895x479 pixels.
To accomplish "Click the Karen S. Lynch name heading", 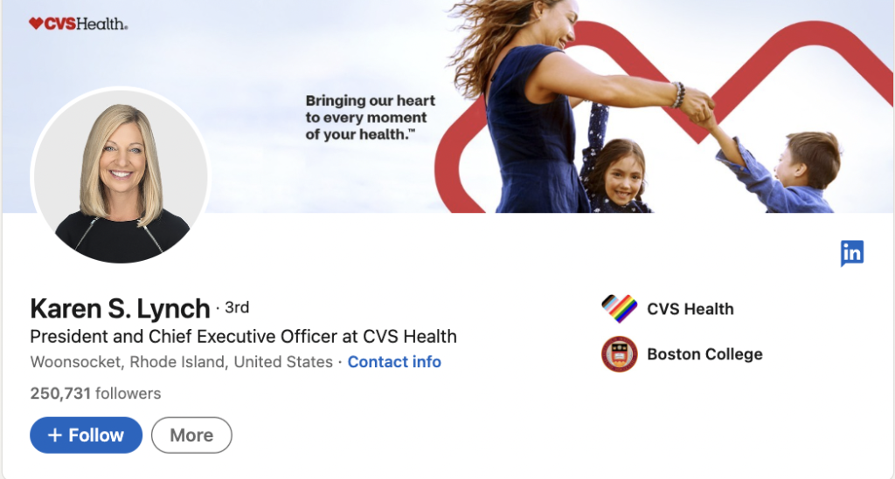I will pos(120,309).
